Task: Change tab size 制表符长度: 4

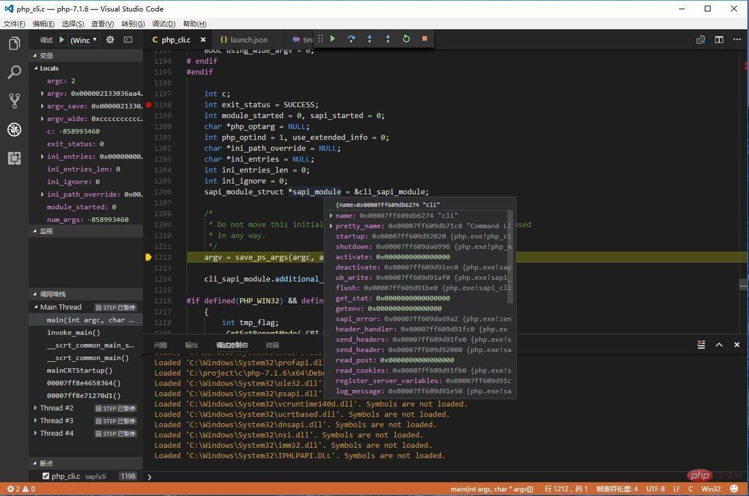Action: tap(617, 489)
